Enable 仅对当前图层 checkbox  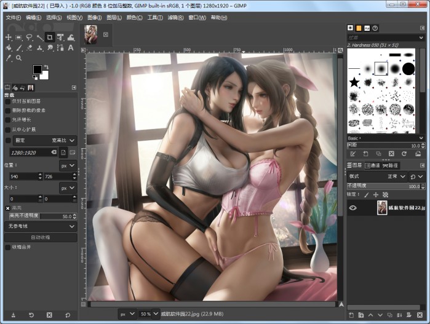[8, 101]
